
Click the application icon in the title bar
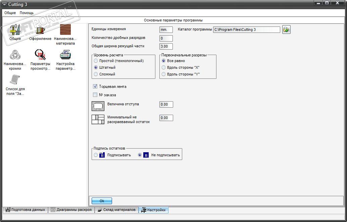click(x=4, y=4)
